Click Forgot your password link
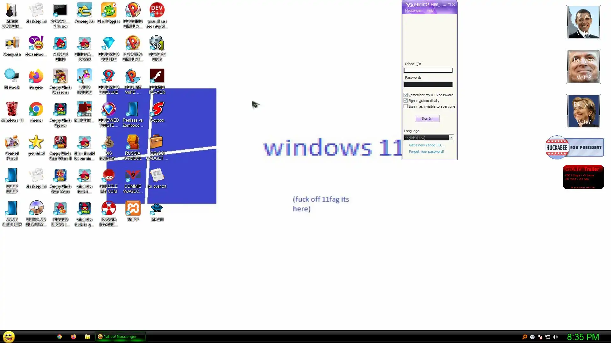 426,151
